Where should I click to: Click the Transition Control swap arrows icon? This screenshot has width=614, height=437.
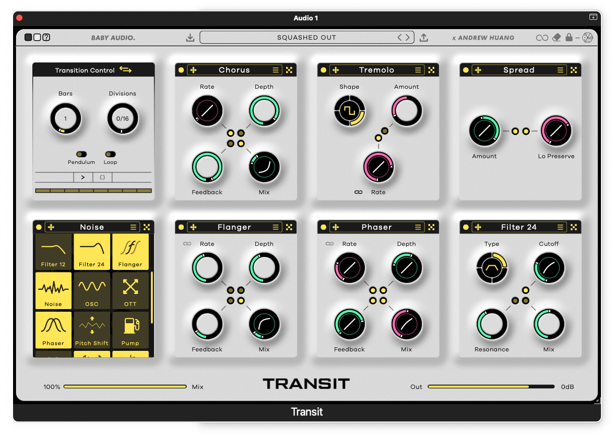tap(125, 69)
